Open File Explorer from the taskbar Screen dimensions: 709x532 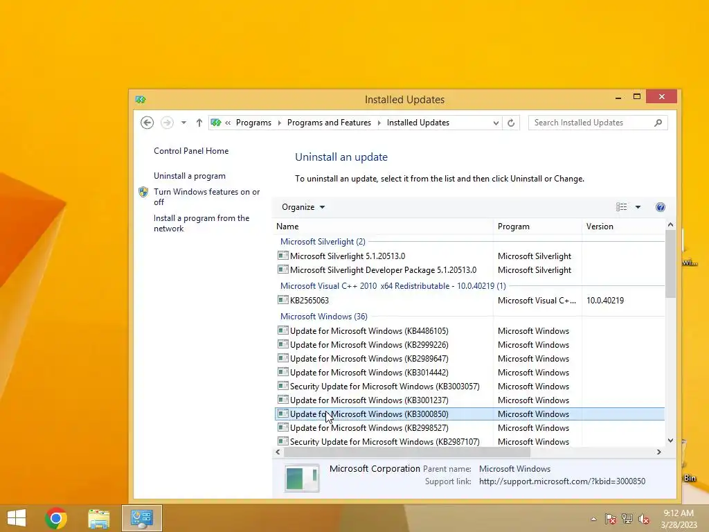(99, 518)
